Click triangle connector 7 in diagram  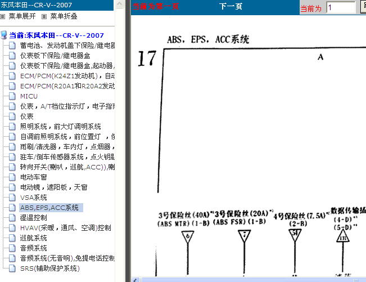(x=245, y=236)
